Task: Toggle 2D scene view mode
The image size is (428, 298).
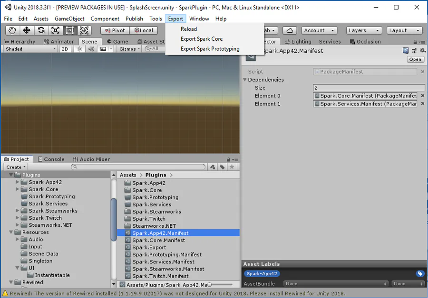Action: tap(65, 49)
